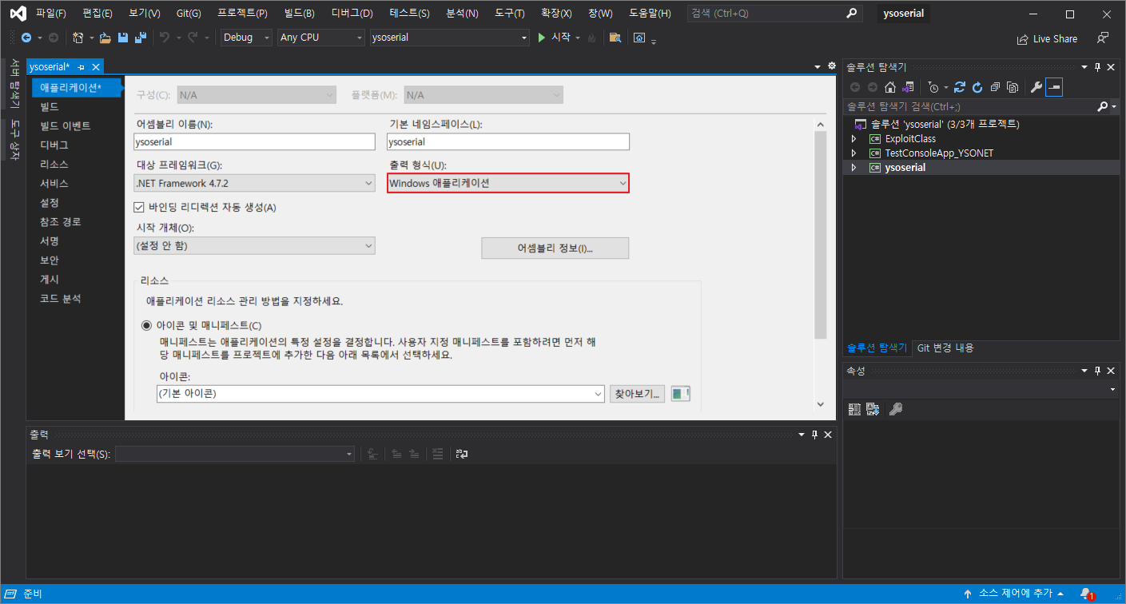Toggle preview selected items icon in Solution Explorer

point(1054,87)
